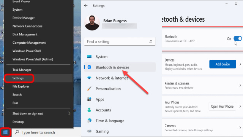Click the Time & language globe icon
The image size is (243, 137).
click(89, 121)
